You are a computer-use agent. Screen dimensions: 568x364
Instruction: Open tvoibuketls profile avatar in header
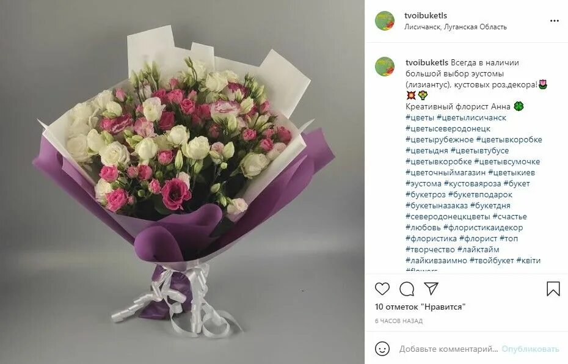coord(385,21)
